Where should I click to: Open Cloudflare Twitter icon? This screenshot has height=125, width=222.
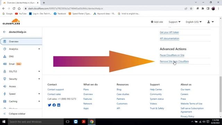(49, 105)
